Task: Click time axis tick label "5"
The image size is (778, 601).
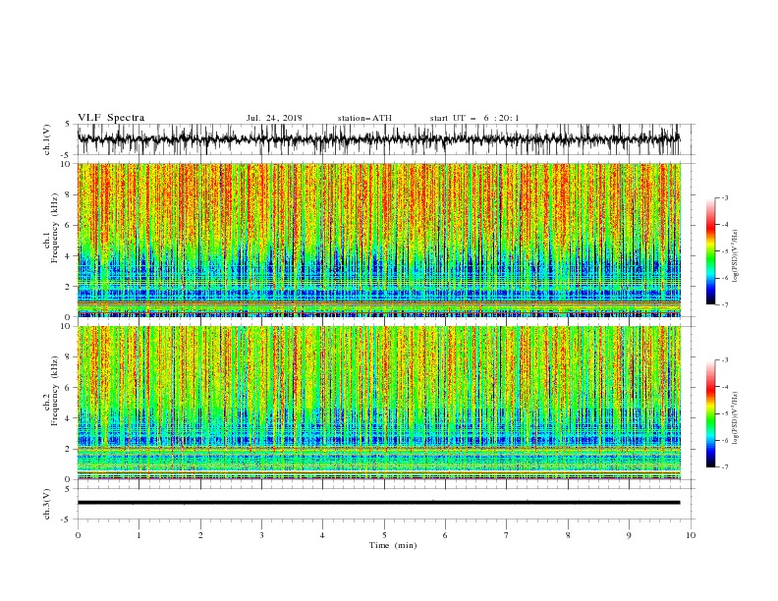Action: tap(384, 535)
